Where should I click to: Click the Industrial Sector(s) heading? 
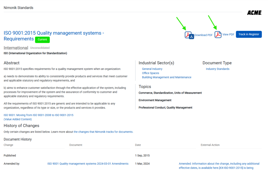click(x=156, y=63)
